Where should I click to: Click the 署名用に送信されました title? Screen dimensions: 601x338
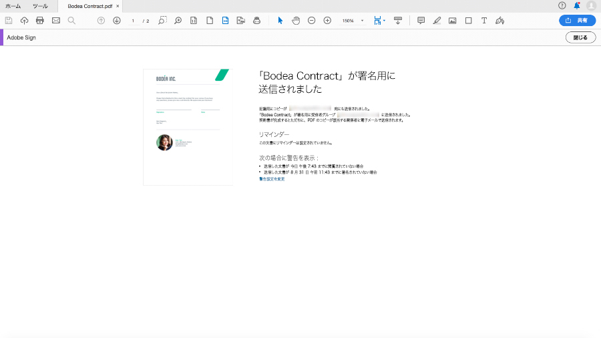(327, 82)
